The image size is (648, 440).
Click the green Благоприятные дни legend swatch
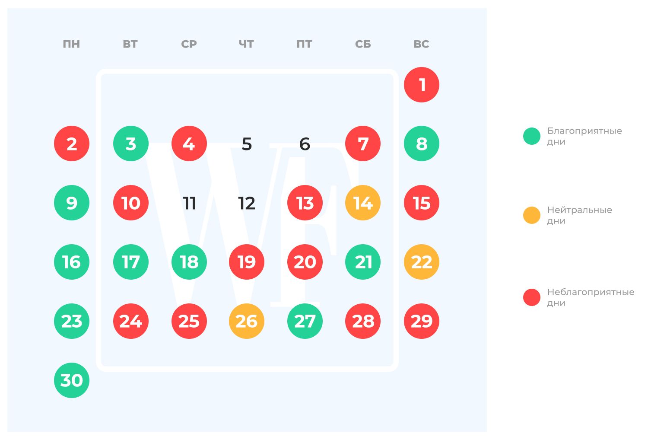pos(532,136)
